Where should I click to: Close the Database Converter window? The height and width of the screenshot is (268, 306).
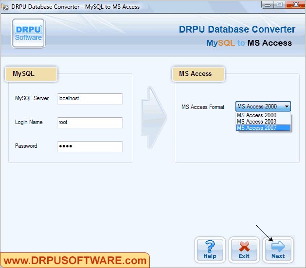point(296,5)
